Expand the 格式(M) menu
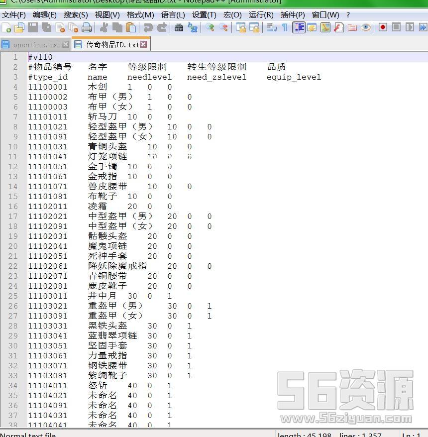This screenshot has height=437, width=428. 140,14
